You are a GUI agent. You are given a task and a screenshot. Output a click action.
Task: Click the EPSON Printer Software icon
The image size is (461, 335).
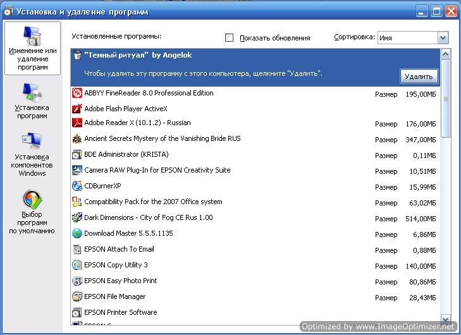(x=77, y=312)
